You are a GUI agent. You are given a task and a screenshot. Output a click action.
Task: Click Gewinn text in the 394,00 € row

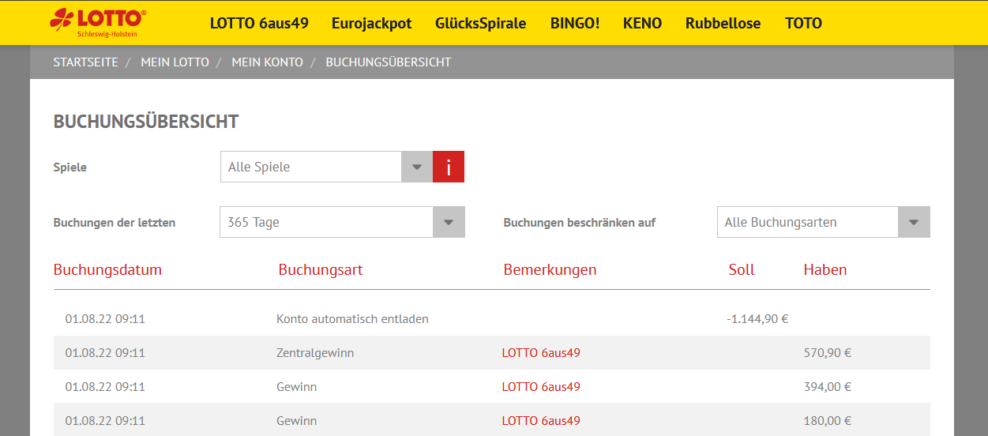tap(296, 387)
